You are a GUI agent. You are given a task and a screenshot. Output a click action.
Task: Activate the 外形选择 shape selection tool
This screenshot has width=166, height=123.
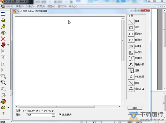pos(131,77)
